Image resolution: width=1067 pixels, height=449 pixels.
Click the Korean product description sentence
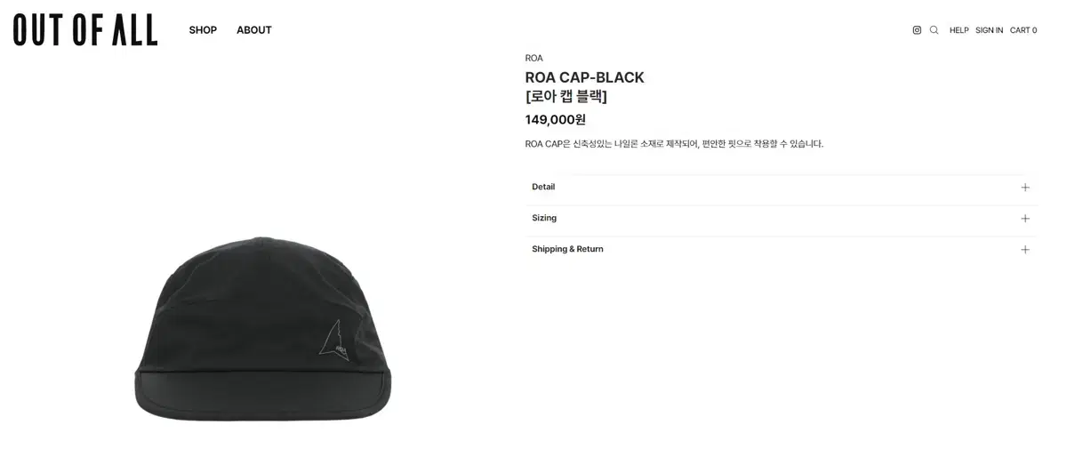(675, 144)
